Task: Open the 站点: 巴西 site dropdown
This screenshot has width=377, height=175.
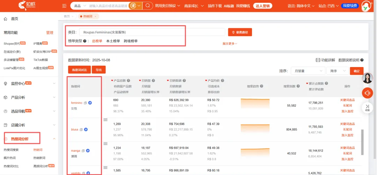Action: [x=329, y=6]
